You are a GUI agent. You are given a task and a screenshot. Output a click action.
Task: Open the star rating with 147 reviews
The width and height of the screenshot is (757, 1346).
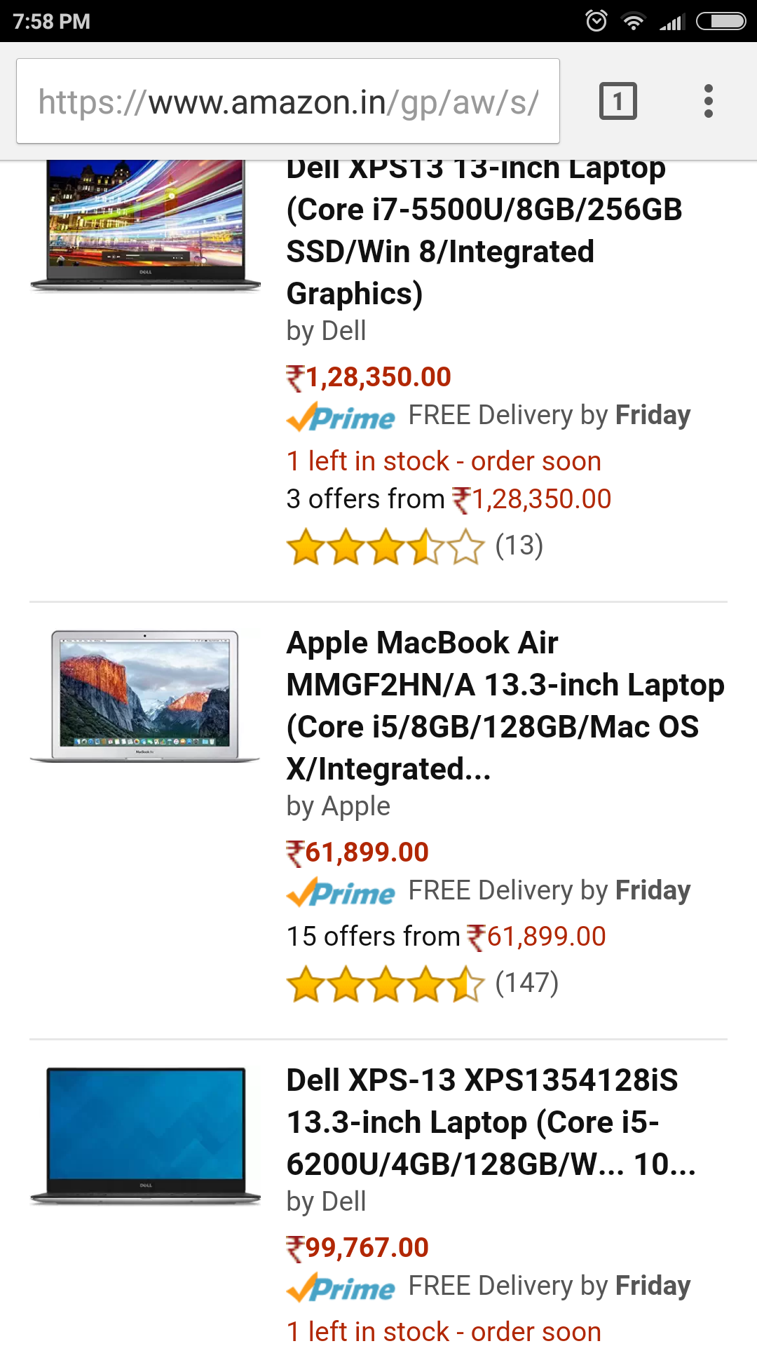423,984
